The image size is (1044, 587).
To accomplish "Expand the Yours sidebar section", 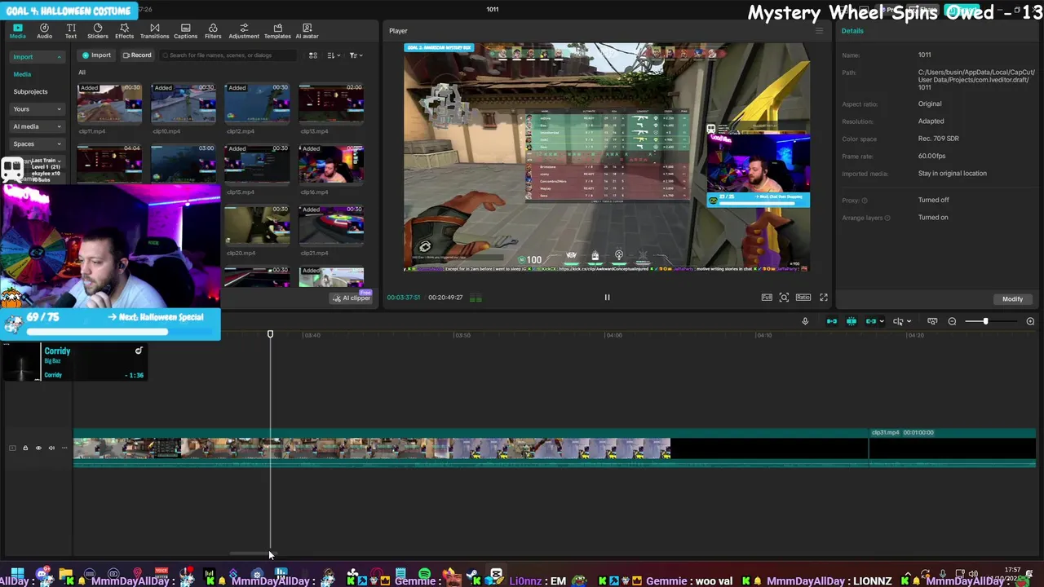I will 37,109.
